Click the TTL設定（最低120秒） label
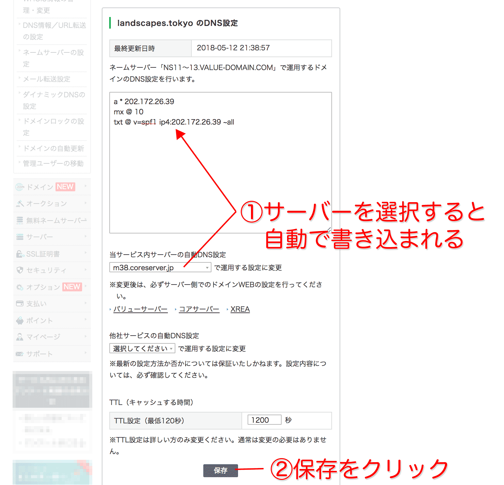Screen dimensions: 504x485 coord(149,421)
